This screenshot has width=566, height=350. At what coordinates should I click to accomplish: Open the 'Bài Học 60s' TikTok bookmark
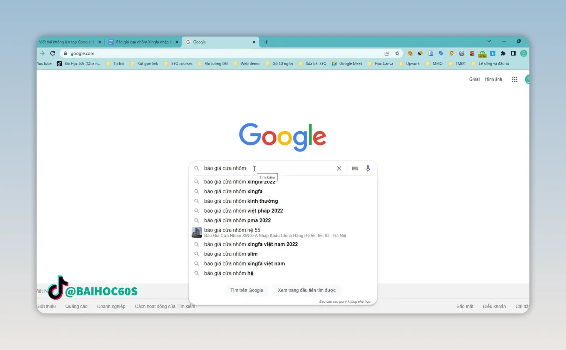(79, 63)
